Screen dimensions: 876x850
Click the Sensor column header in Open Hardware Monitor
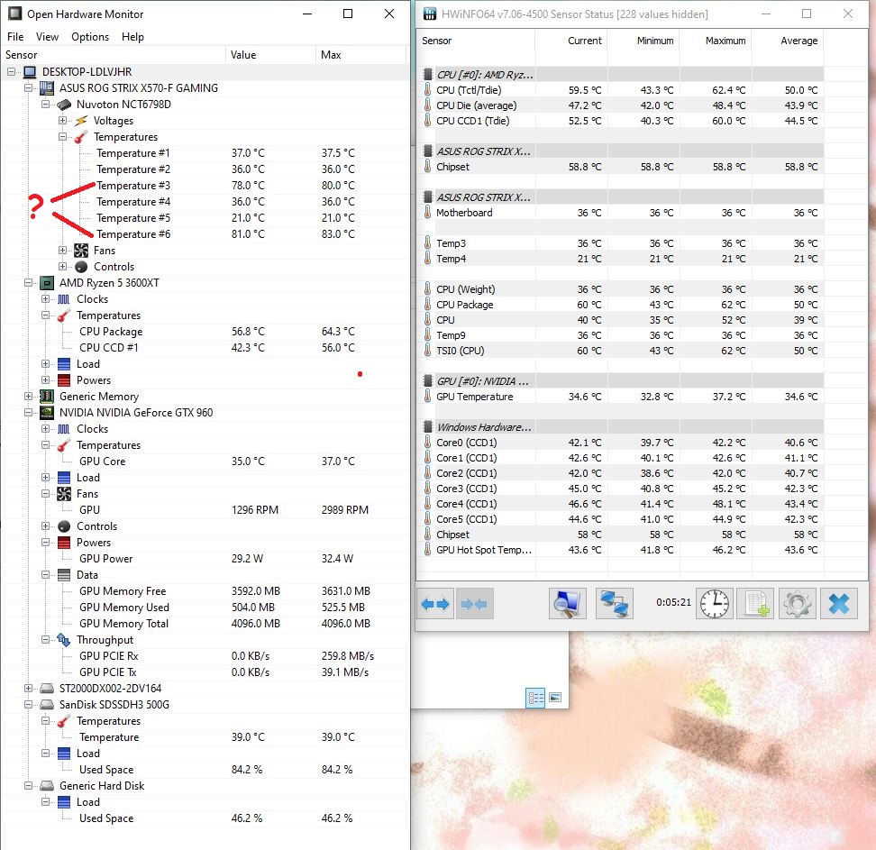(114, 55)
